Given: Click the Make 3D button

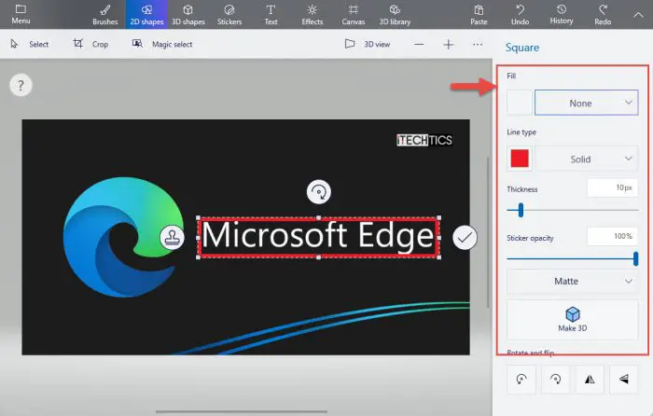Looking at the screenshot, I should click(572, 320).
